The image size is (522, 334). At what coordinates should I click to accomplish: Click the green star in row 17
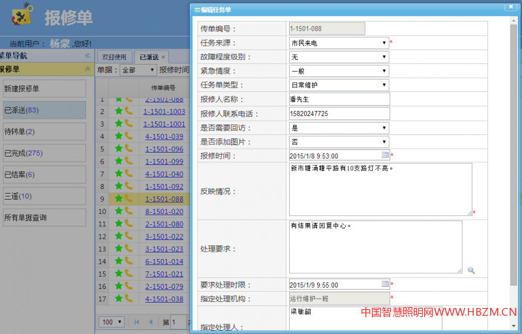(119, 298)
